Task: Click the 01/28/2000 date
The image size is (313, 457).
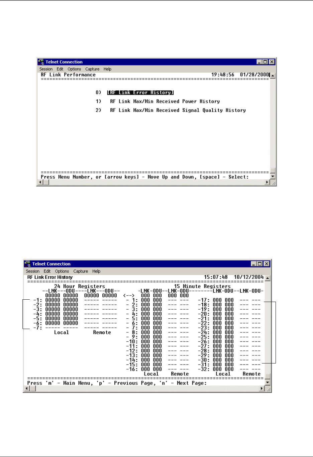Action: 254,75
